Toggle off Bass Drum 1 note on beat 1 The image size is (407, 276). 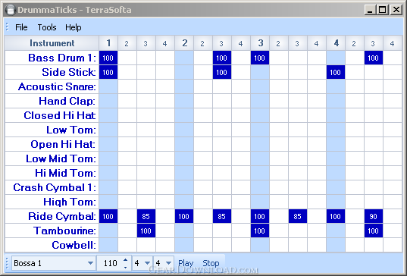108,58
